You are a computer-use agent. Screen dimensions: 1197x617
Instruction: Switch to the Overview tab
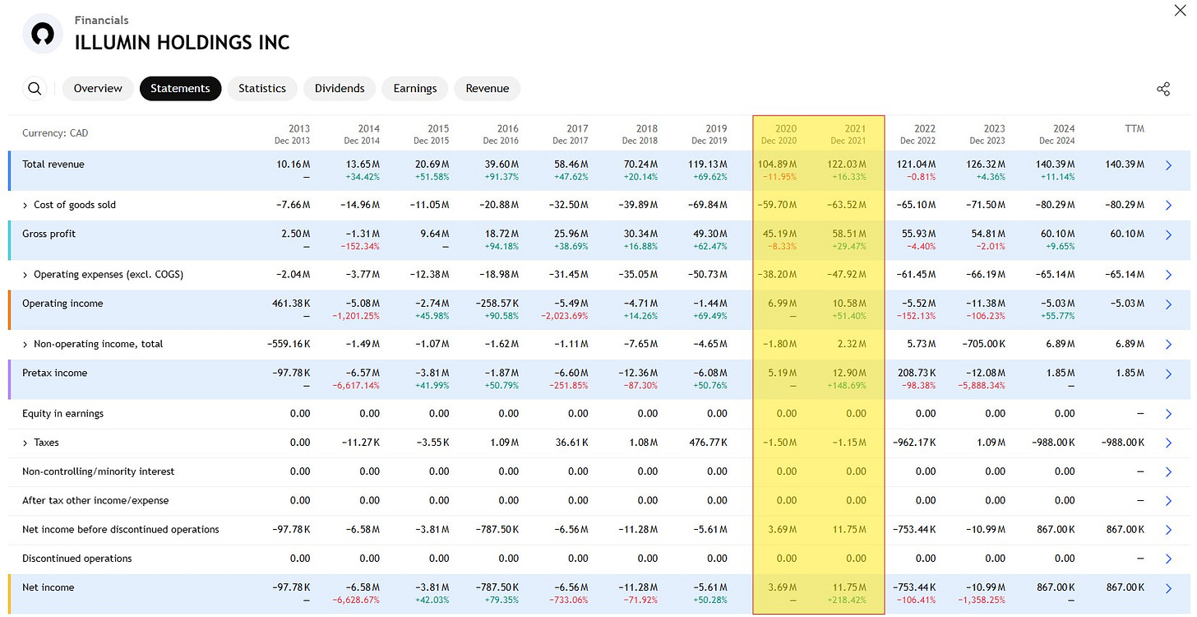[98, 89]
